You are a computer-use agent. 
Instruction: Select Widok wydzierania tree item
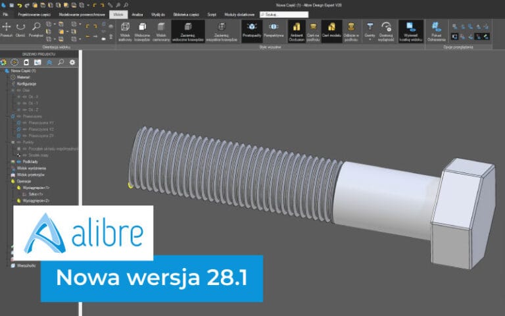[x=32, y=168]
